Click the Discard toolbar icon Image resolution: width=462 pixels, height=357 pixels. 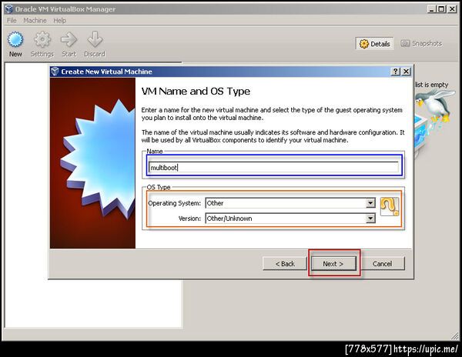pos(95,40)
